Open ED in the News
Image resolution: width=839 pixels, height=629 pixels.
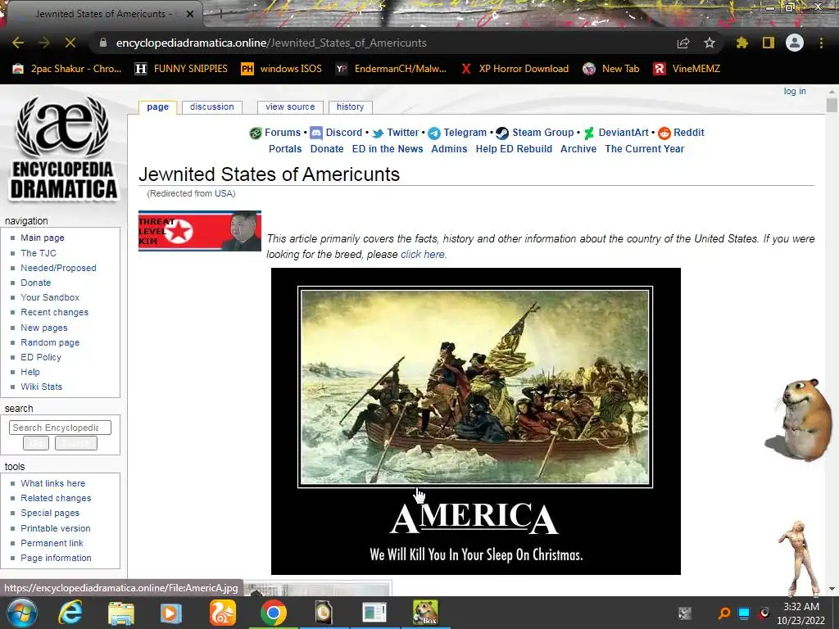tap(388, 149)
